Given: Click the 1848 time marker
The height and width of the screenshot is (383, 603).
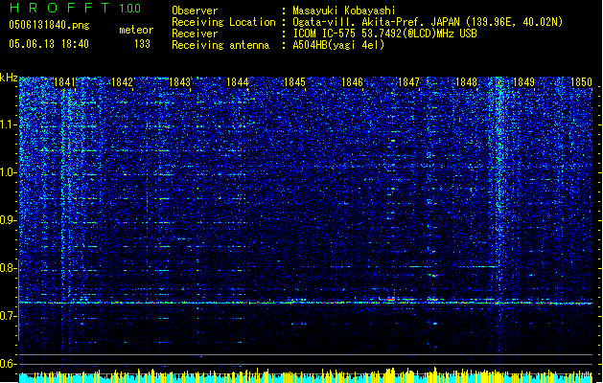Looking at the screenshot, I should click(467, 82).
